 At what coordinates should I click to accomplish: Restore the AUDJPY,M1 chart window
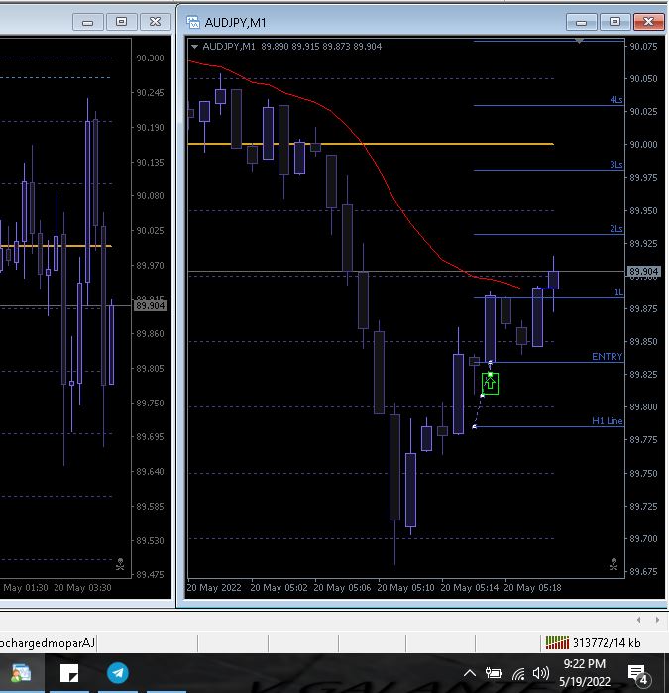(x=614, y=22)
